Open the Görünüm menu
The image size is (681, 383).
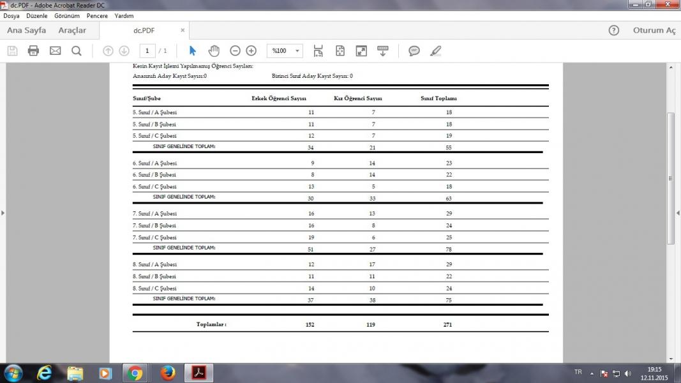click(67, 16)
